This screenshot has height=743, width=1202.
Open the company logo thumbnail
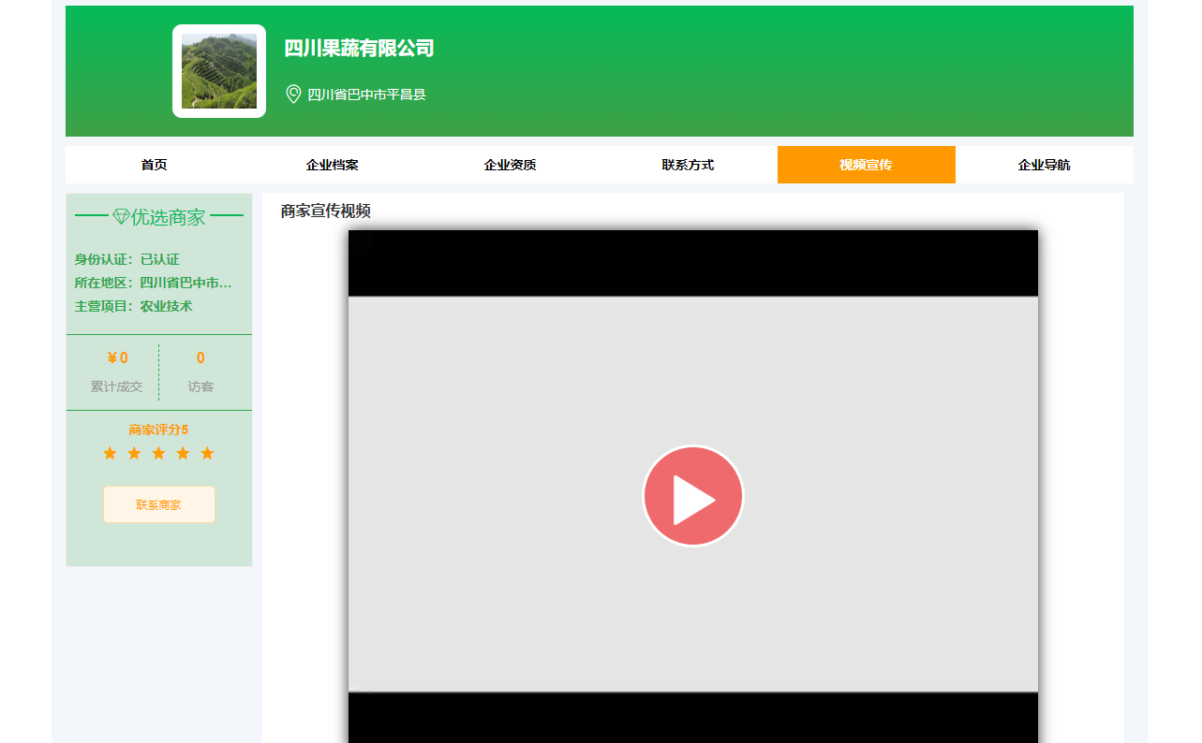click(219, 71)
